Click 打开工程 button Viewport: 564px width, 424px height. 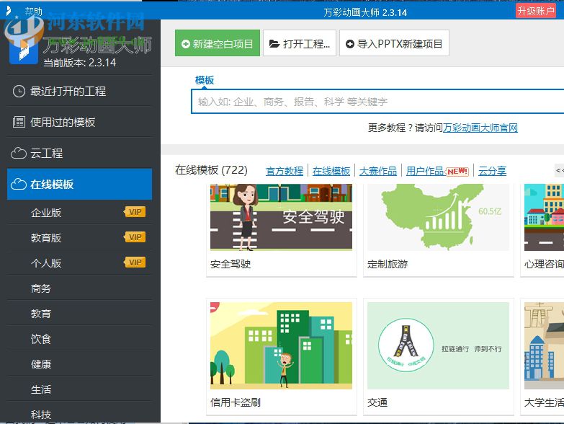point(299,43)
